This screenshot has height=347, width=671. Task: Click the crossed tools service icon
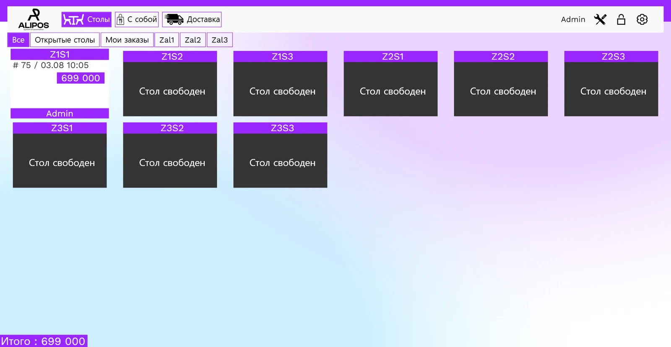coord(600,19)
